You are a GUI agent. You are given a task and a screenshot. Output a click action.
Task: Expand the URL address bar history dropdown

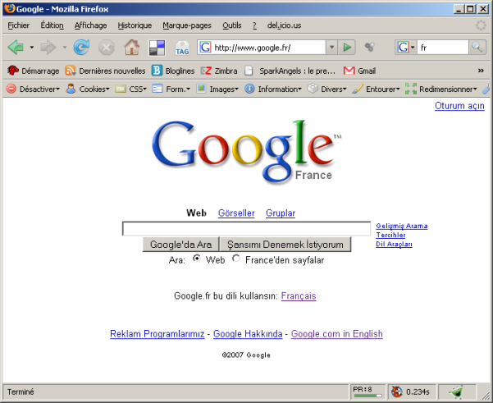[x=331, y=48]
